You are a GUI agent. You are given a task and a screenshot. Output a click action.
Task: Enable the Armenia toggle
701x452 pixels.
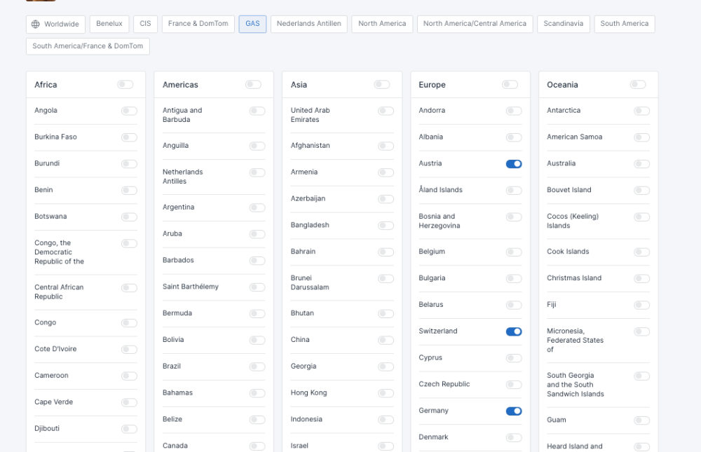pyautogui.click(x=386, y=172)
